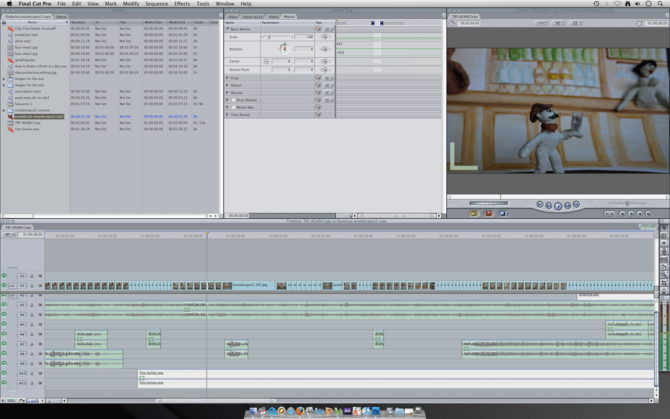Click the v1 source track control
Screen dimensions: 670x419
(12, 286)
